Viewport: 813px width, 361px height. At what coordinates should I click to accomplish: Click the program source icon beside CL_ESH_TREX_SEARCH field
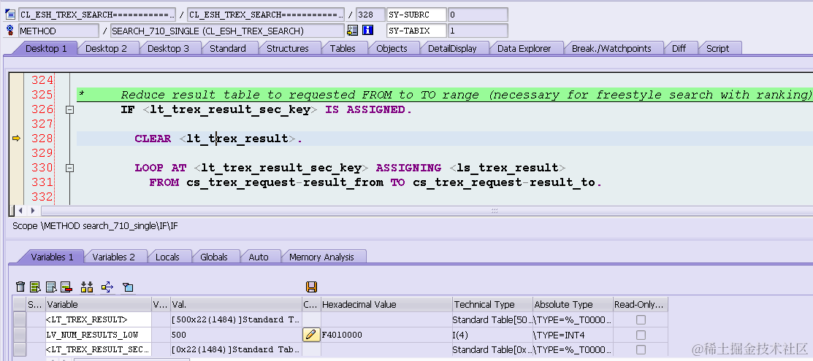coord(9,14)
